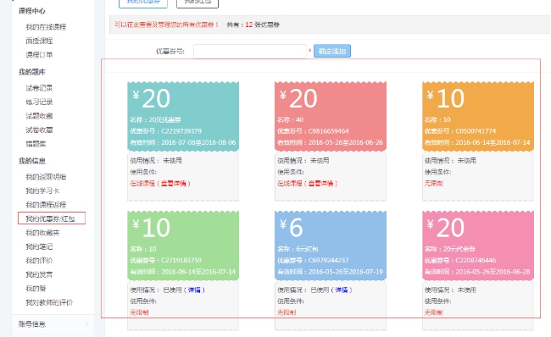This screenshot has height=337, width=551.
Task: Click coupon number C0500741774
Action: (476, 131)
